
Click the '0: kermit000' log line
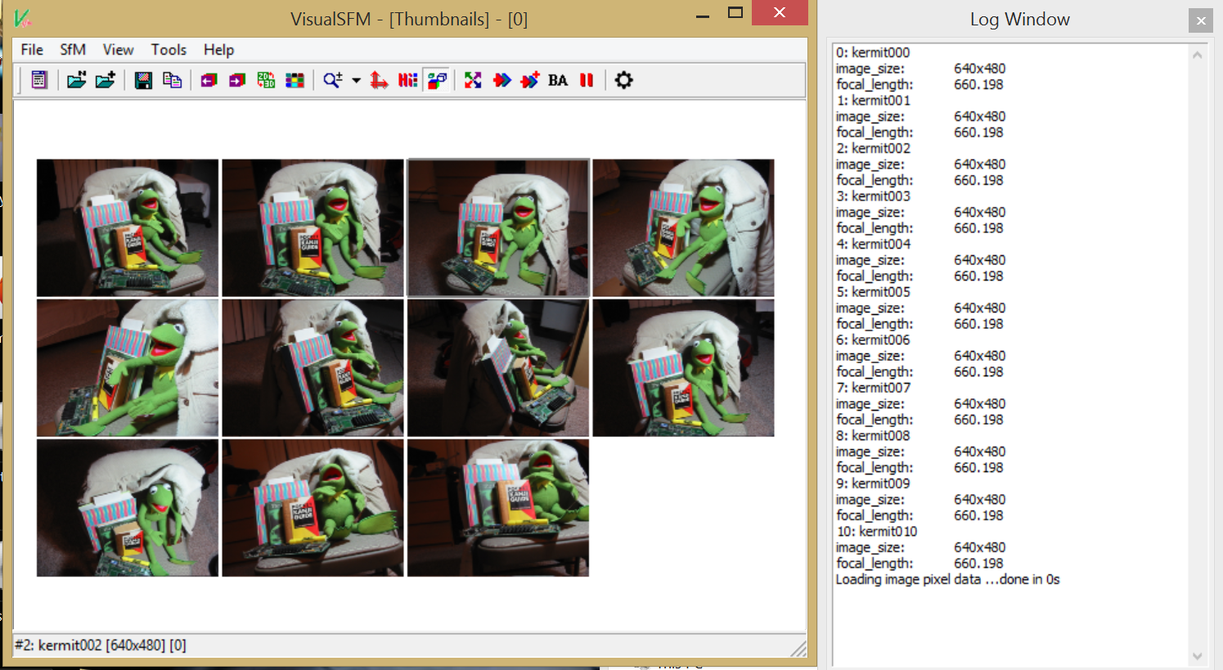pyautogui.click(x=873, y=52)
